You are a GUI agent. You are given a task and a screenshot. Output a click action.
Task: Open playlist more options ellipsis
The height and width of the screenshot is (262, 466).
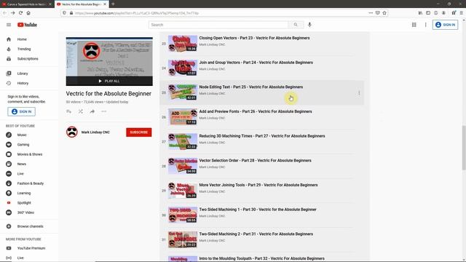tap(103, 111)
